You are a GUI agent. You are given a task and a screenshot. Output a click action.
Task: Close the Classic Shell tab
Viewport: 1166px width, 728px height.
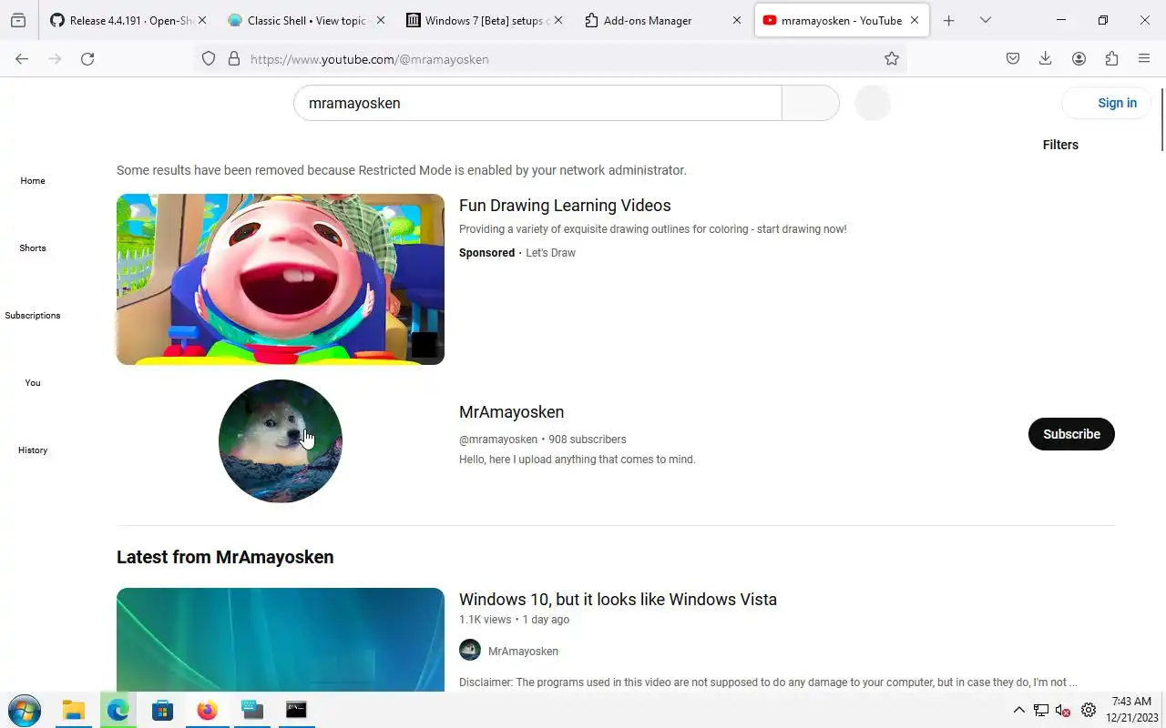click(x=381, y=20)
